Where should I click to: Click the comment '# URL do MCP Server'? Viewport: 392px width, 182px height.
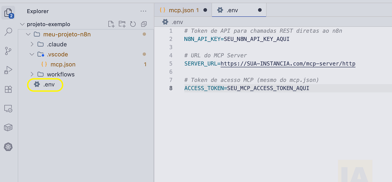216,55
